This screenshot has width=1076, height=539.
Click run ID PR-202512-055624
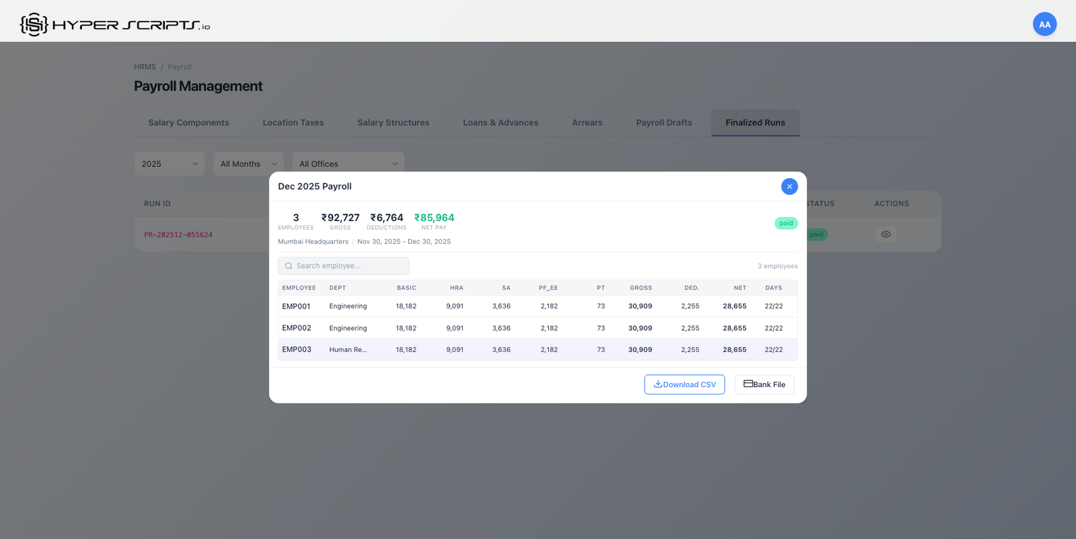click(x=178, y=235)
